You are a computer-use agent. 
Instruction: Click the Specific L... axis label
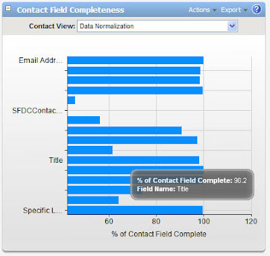(x=43, y=211)
